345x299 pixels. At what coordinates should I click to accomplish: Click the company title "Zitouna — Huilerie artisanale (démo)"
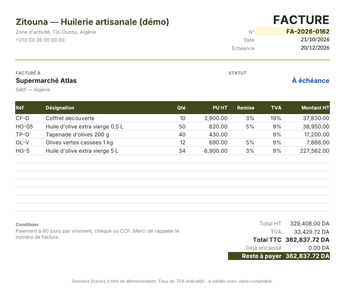tap(92, 22)
